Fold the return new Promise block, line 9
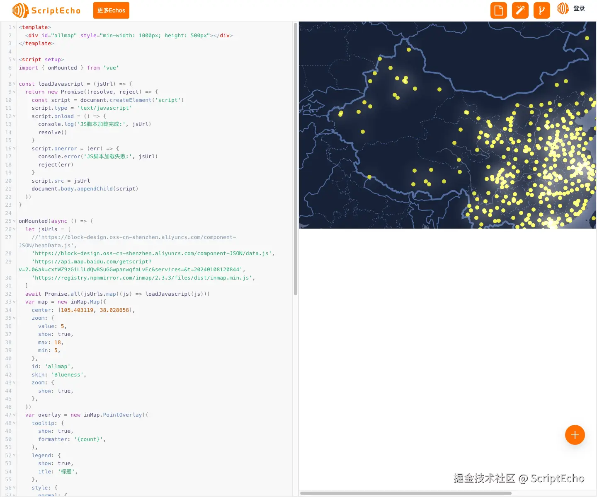Screen dimensions: 597x497 pos(14,92)
